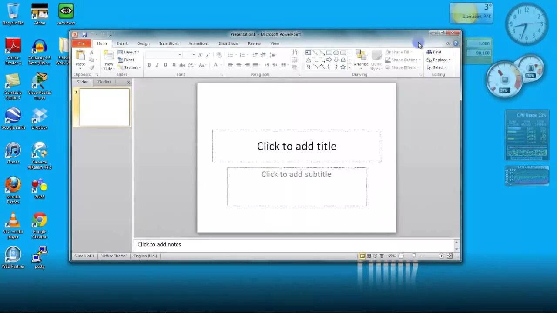Click the Paste clipboard icon
Screen dimensions: 557x313
click(80, 55)
